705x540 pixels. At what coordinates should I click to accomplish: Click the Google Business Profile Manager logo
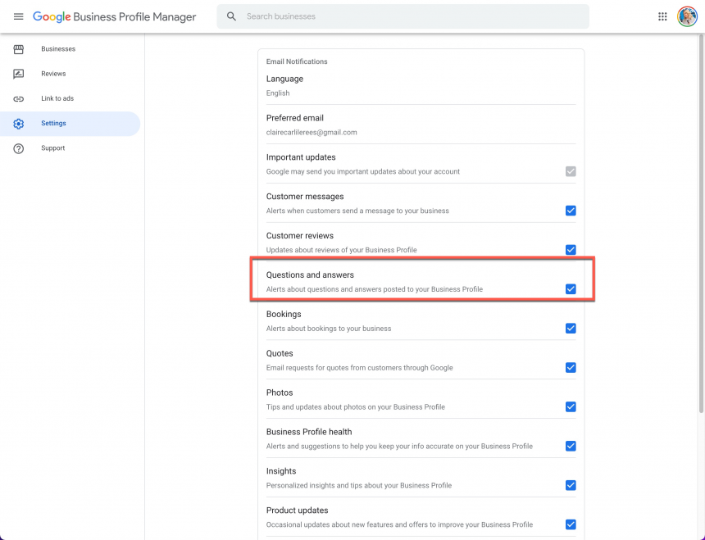114,16
